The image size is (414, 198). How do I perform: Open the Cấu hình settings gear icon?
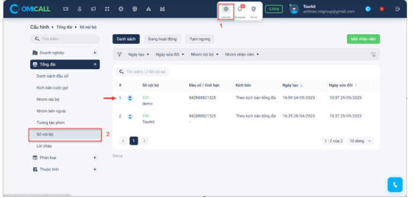pos(226,9)
